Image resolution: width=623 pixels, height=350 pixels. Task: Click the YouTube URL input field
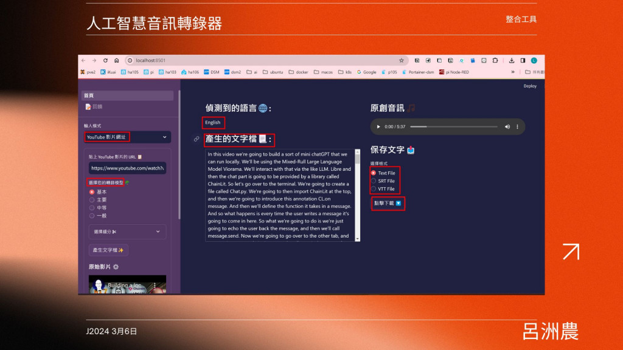pos(127,168)
